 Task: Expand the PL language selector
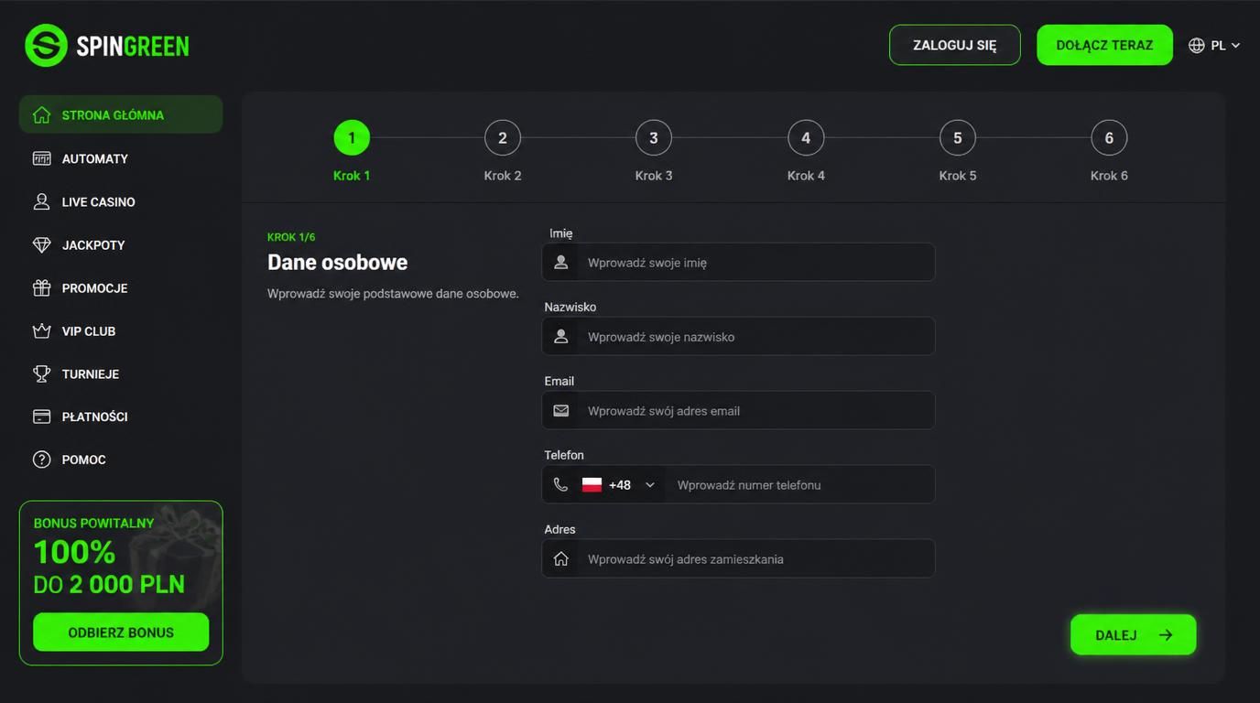tap(1214, 45)
